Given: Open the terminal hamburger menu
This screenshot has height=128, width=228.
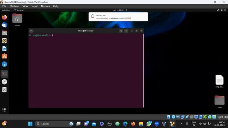Looking at the screenshot, I should [x=126, y=31].
